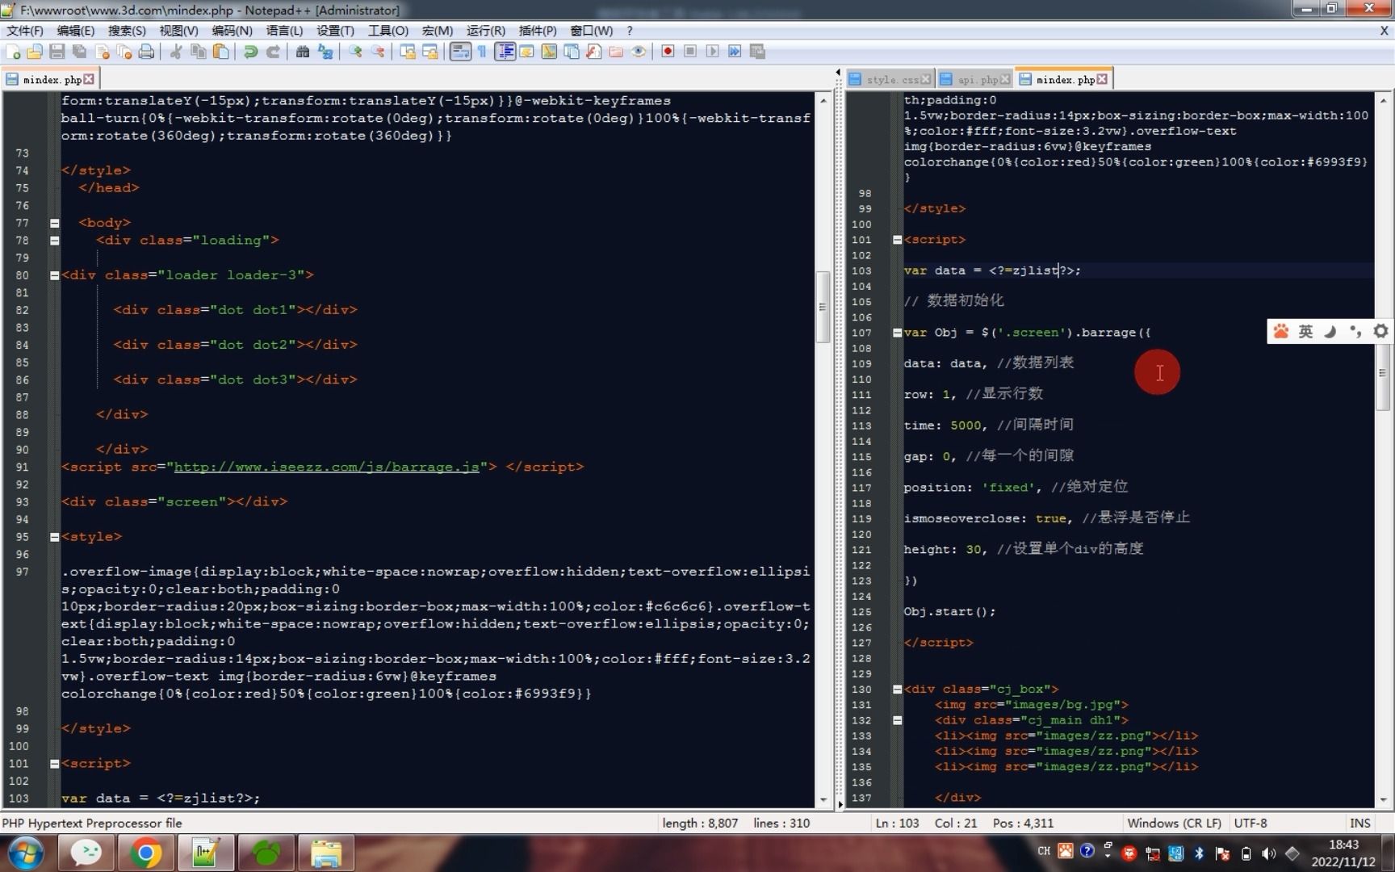Click left editor vertical scrollbar thumb
1395x872 pixels.
coord(823,307)
